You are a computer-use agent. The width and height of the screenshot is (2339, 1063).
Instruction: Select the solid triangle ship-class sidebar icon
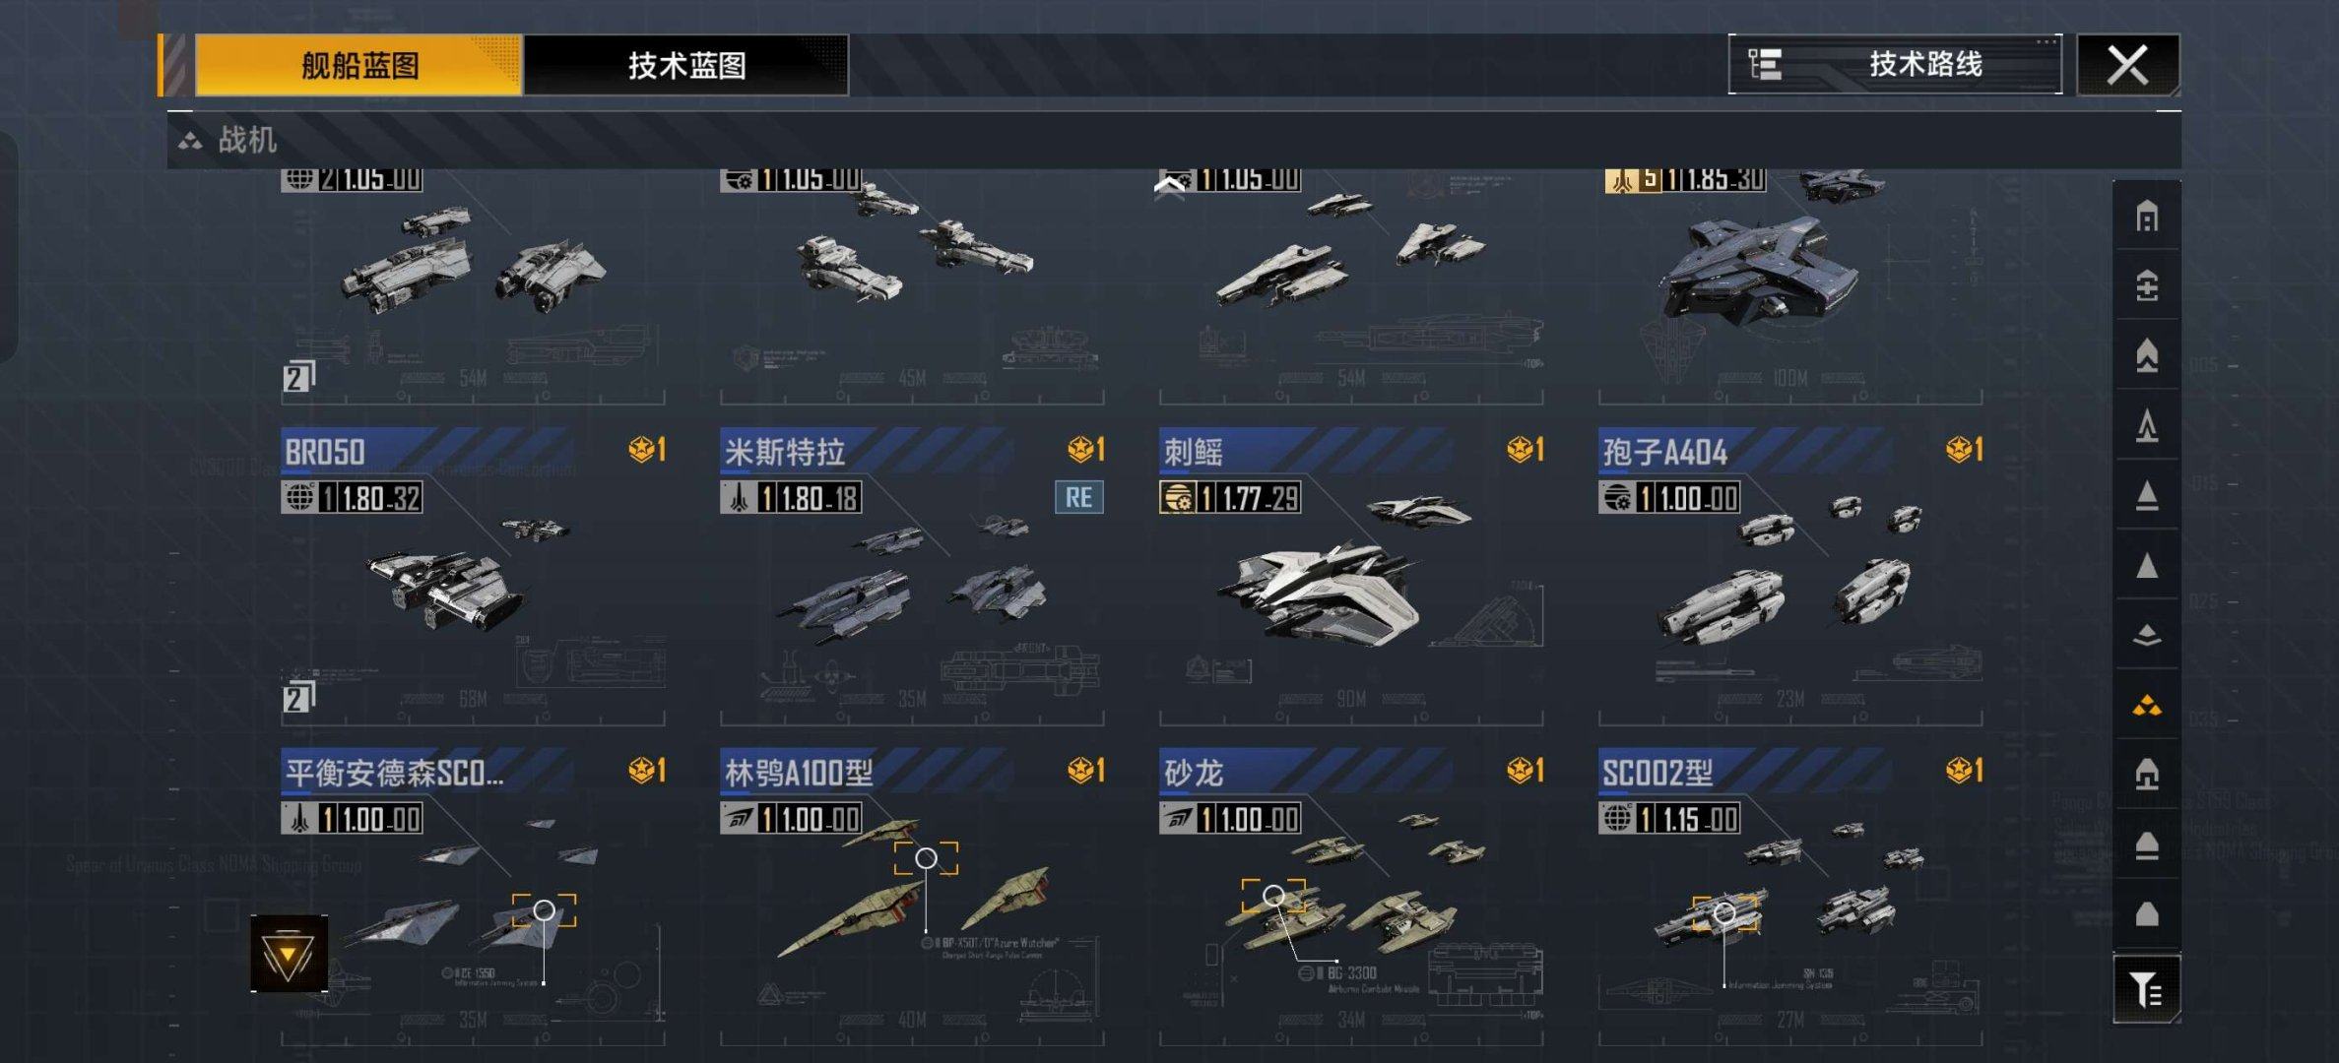click(2147, 565)
